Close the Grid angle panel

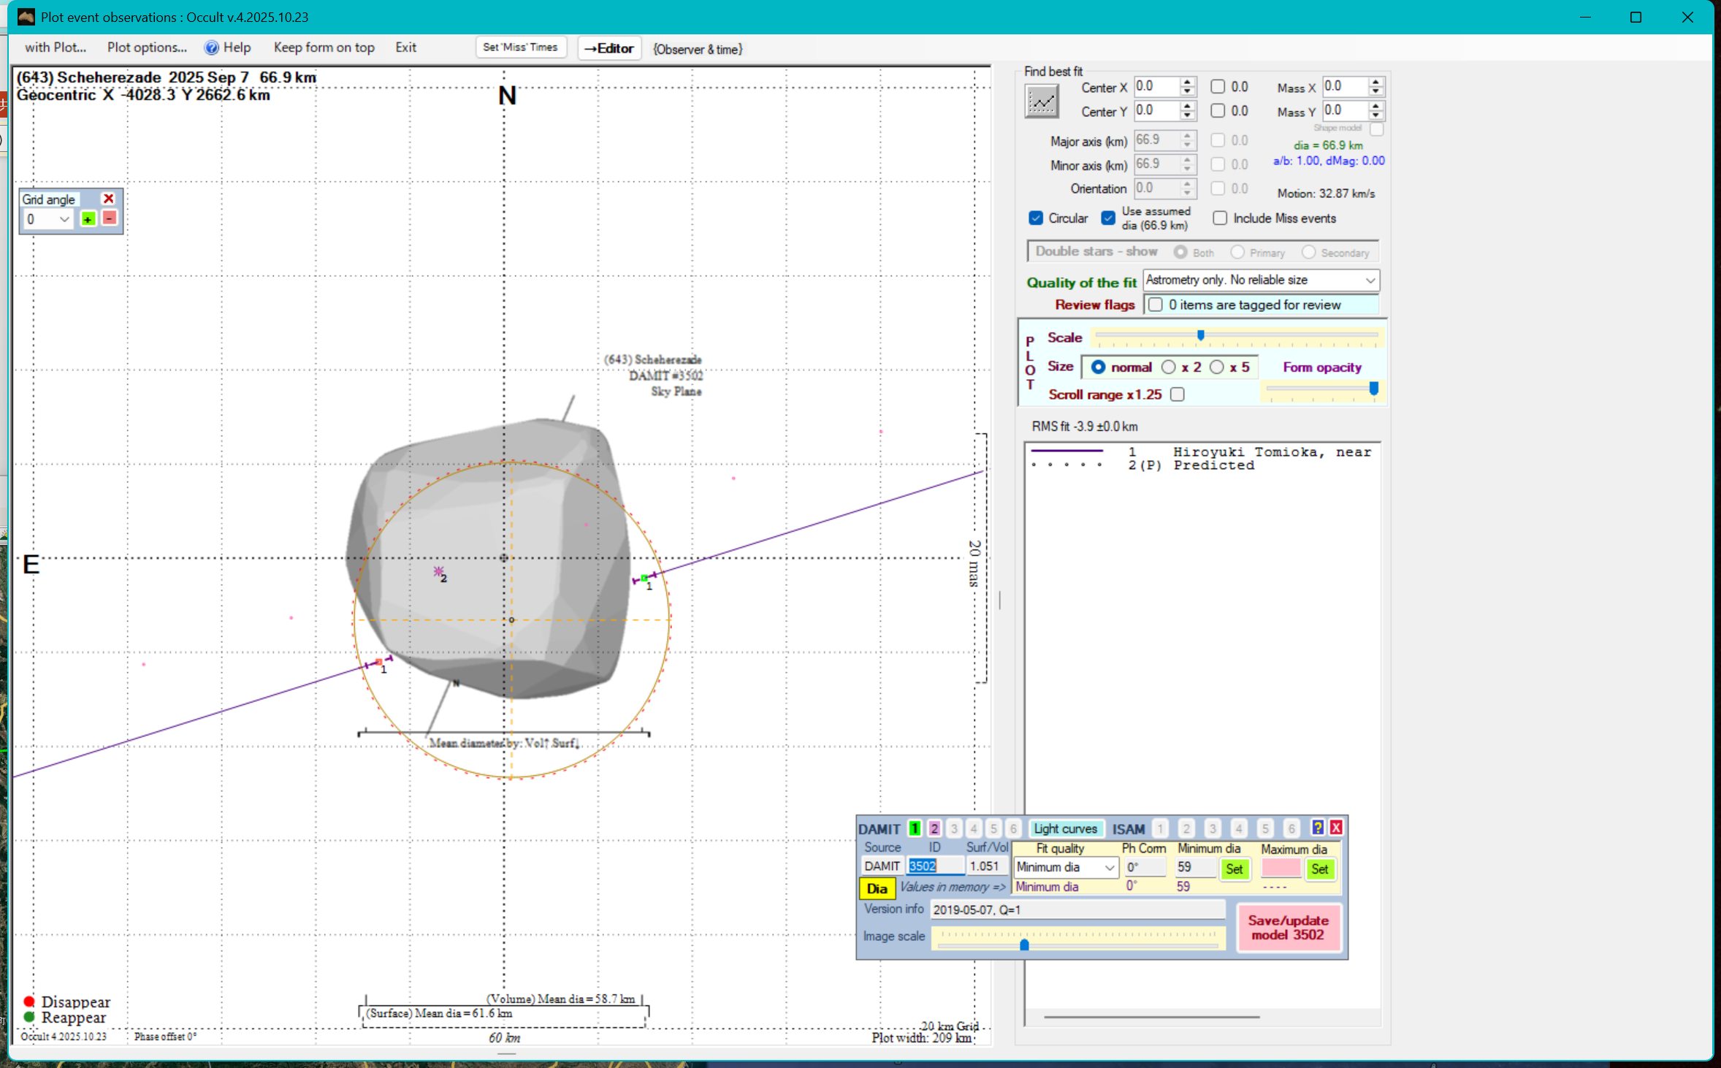pyautogui.click(x=109, y=199)
